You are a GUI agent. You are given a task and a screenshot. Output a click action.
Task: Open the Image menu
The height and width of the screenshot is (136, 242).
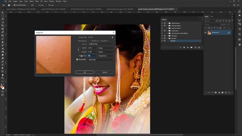point(15,1)
